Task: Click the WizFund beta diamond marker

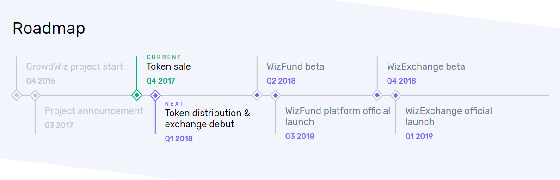Action: [257, 95]
